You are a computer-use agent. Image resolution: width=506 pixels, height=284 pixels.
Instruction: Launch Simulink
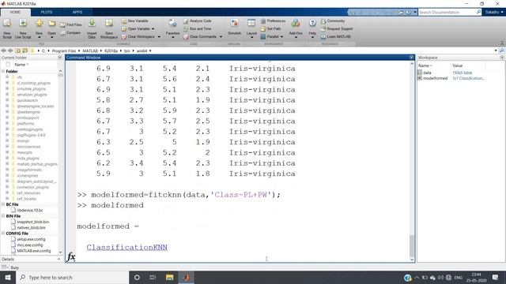(x=234, y=28)
